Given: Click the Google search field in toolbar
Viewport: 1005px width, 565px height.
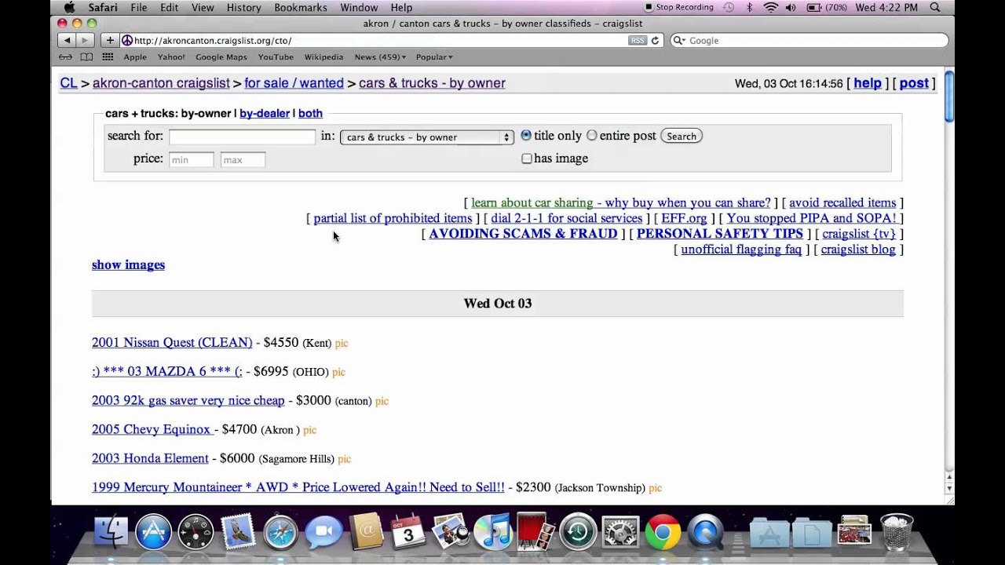Looking at the screenshot, I should [809, 41].
